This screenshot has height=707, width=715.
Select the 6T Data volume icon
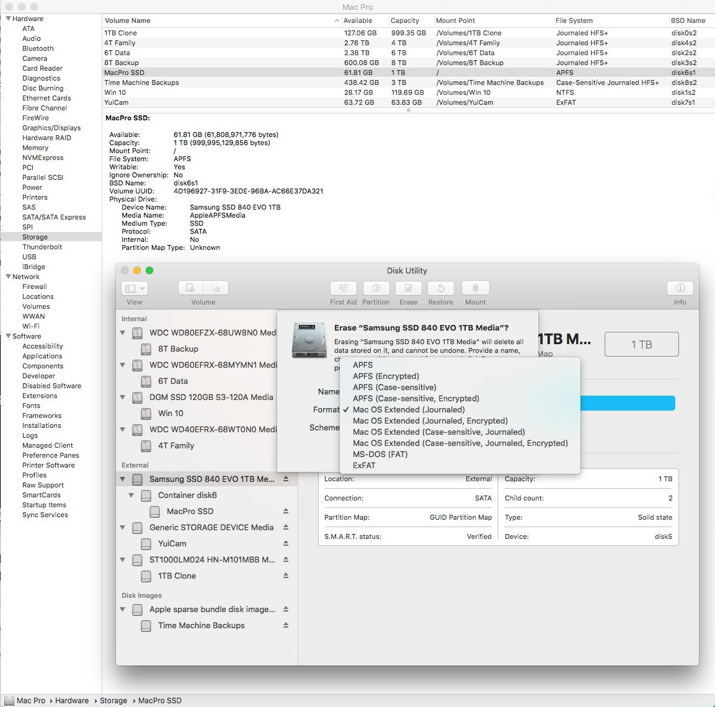(146, 381)
